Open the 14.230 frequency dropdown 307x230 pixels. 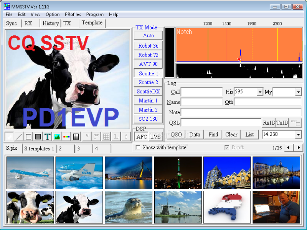pos(298,135)
